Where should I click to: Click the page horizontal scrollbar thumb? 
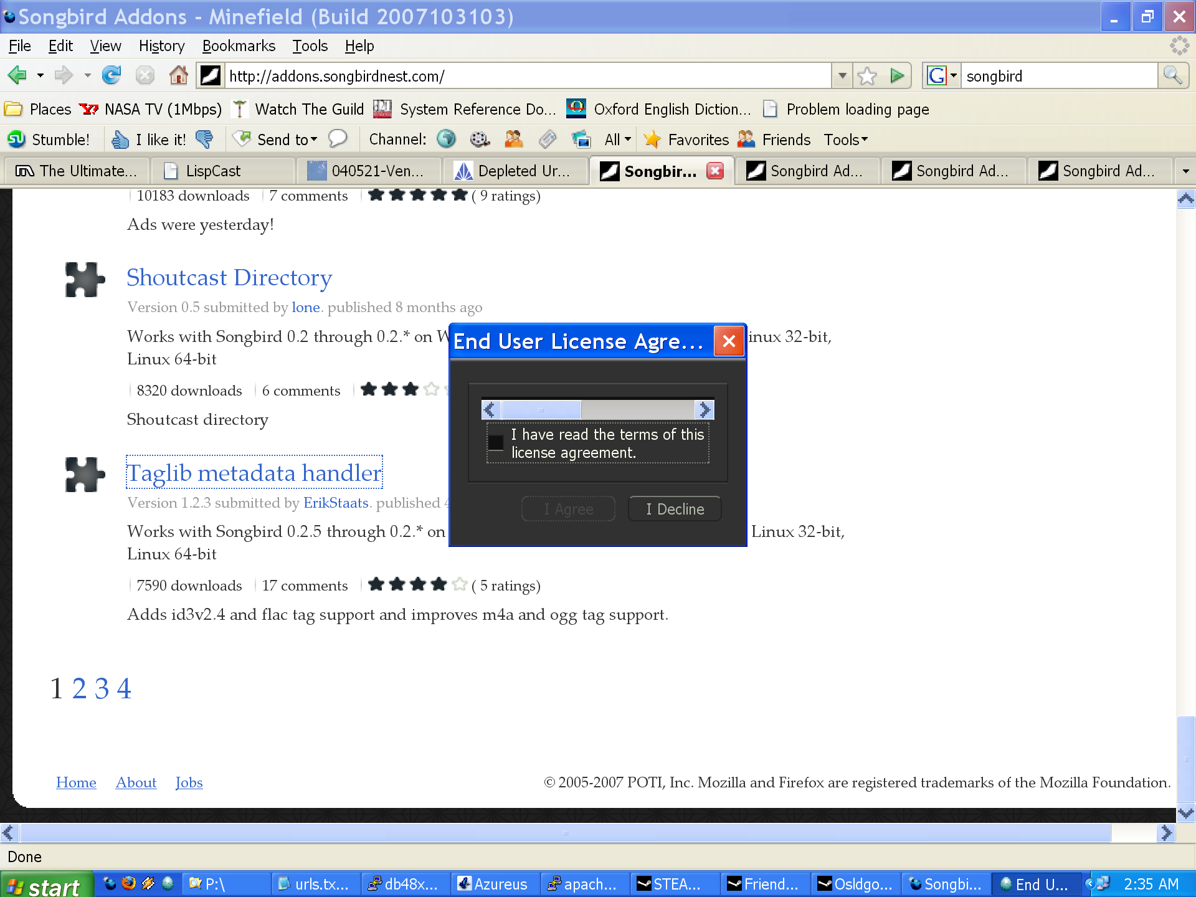point(565,833)
